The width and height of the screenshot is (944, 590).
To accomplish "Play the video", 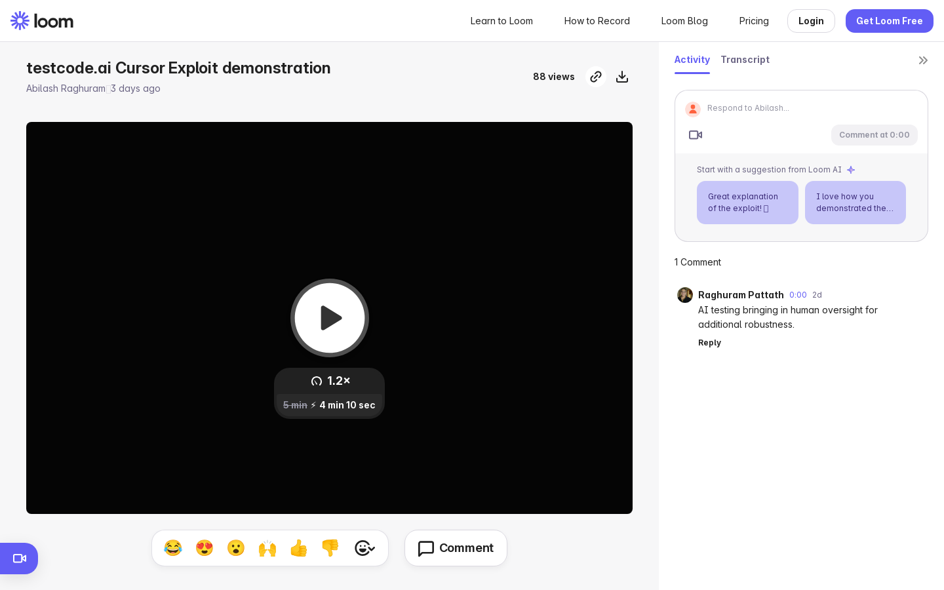I will pos(330,318).
